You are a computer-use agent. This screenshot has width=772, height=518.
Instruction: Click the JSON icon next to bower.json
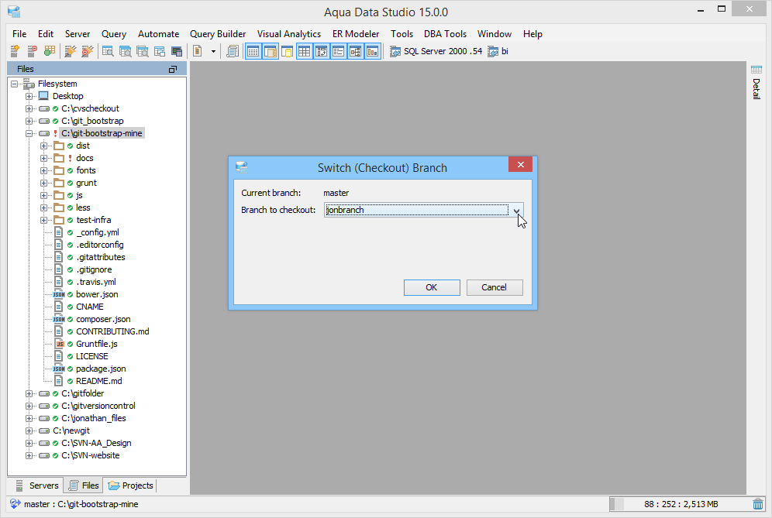(x=59, y=294)
